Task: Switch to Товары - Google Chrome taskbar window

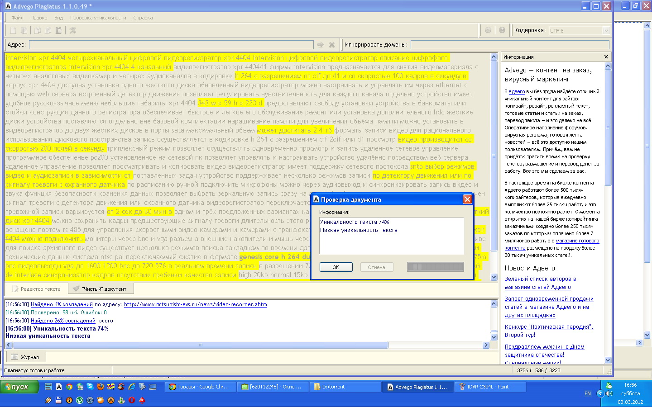Action: point(200,387)
